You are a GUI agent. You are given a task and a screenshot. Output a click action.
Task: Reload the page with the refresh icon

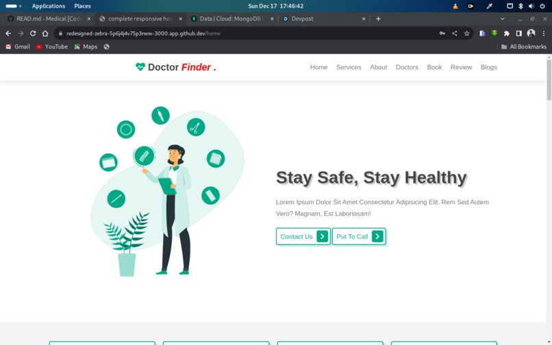click(33, 34)
